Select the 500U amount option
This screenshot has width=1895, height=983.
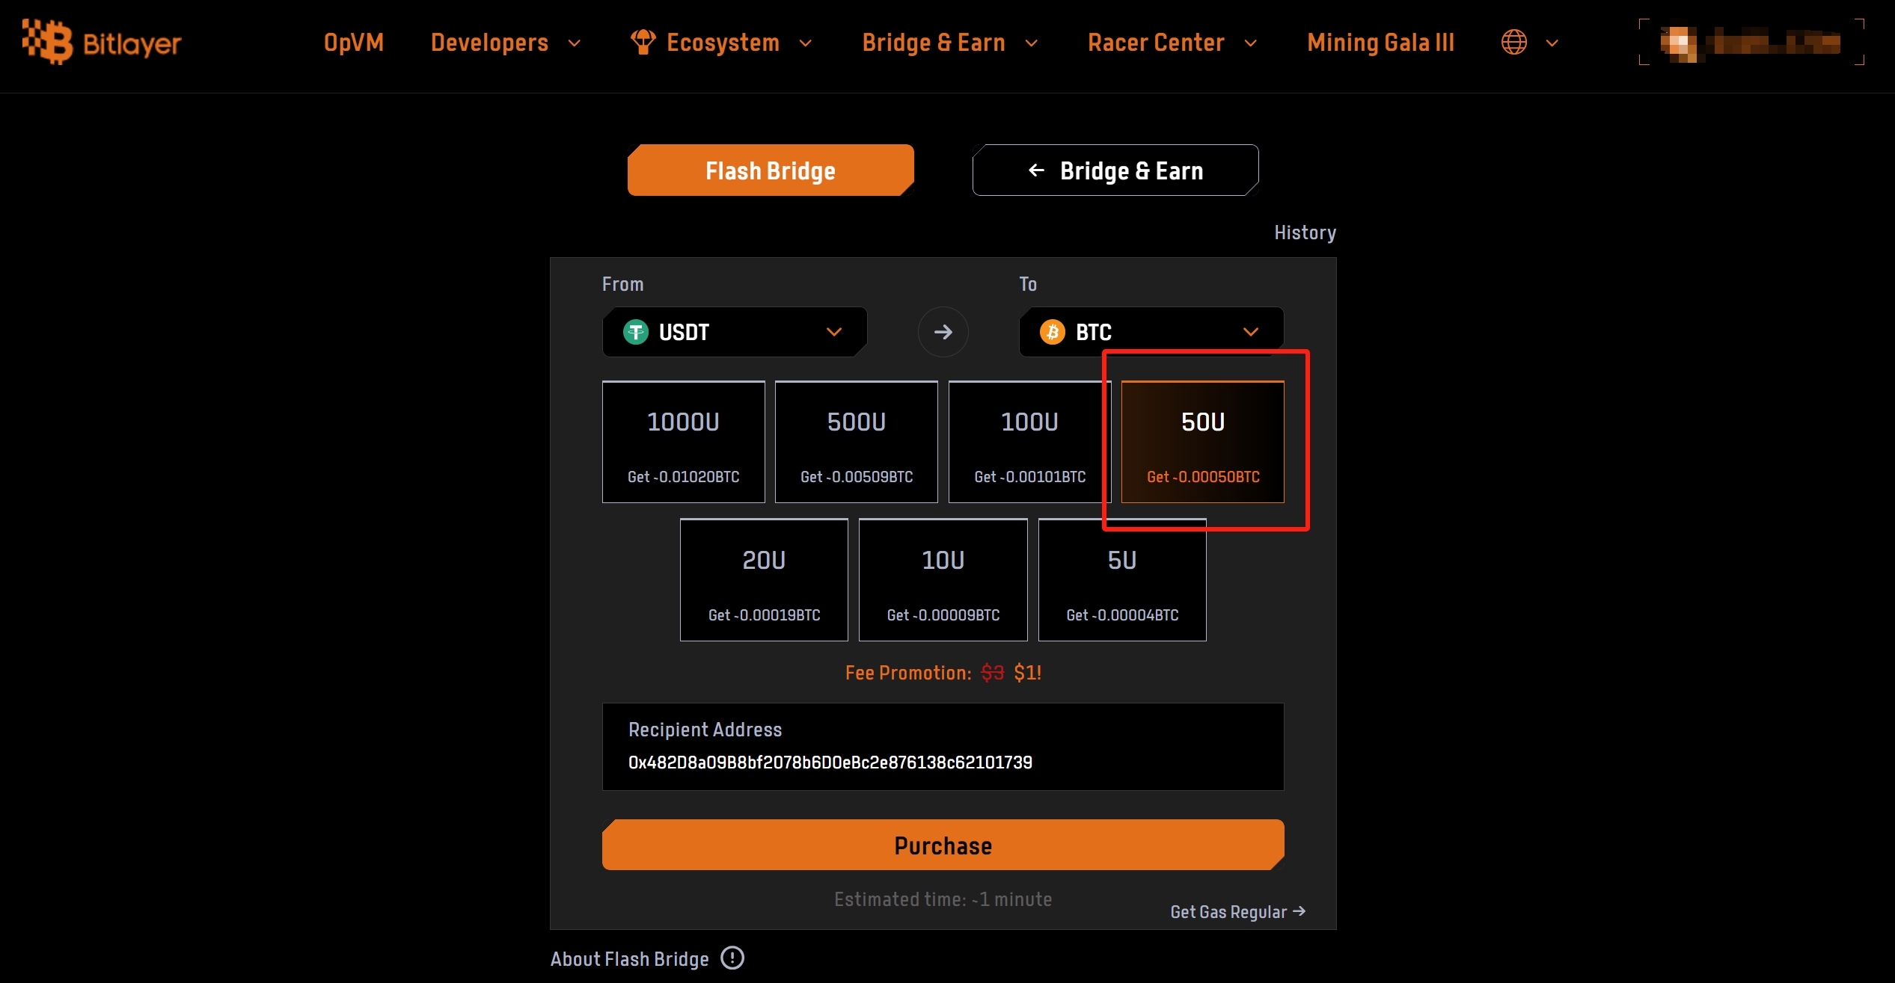point(856,442)
